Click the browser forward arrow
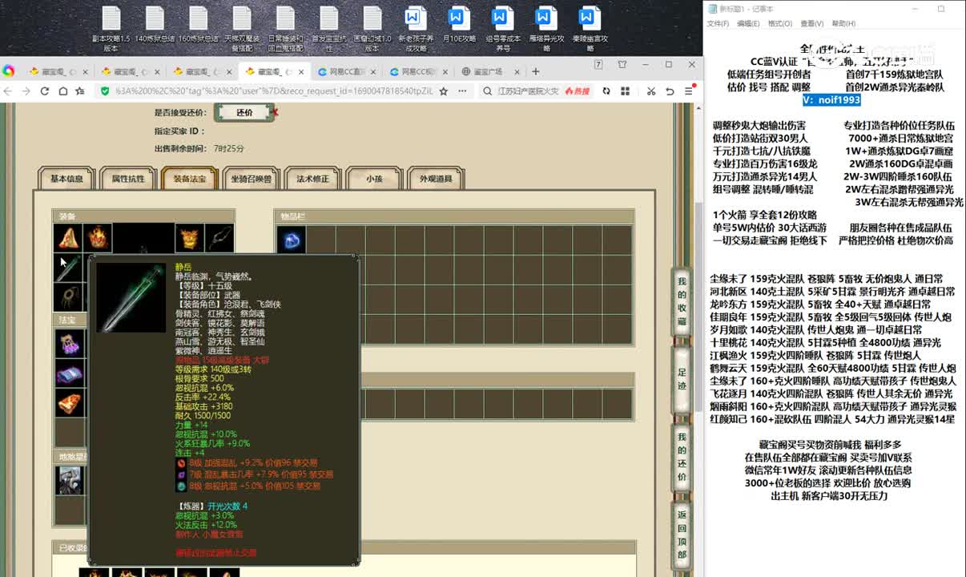 click(27, 91)
